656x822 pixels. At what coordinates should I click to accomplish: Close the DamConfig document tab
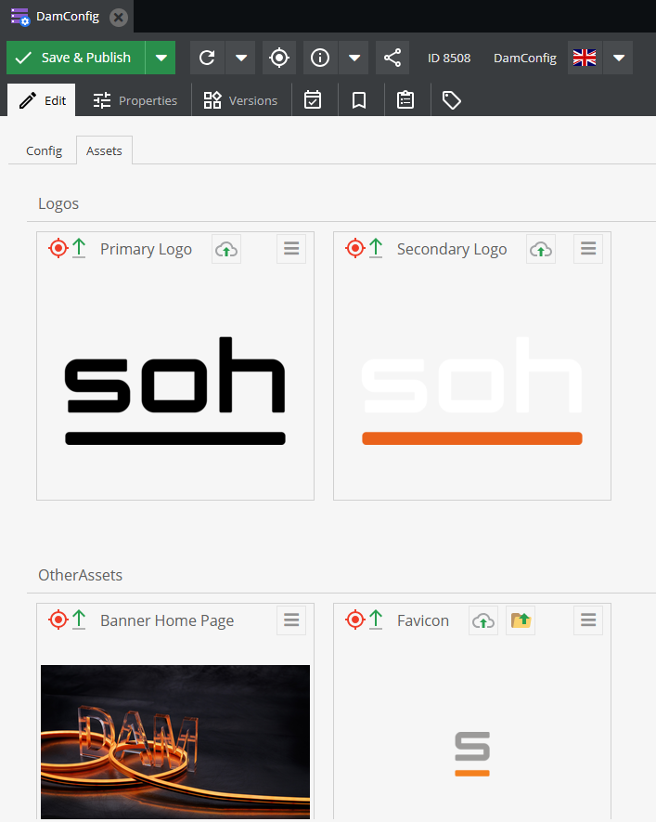click(x=118, y=17)
